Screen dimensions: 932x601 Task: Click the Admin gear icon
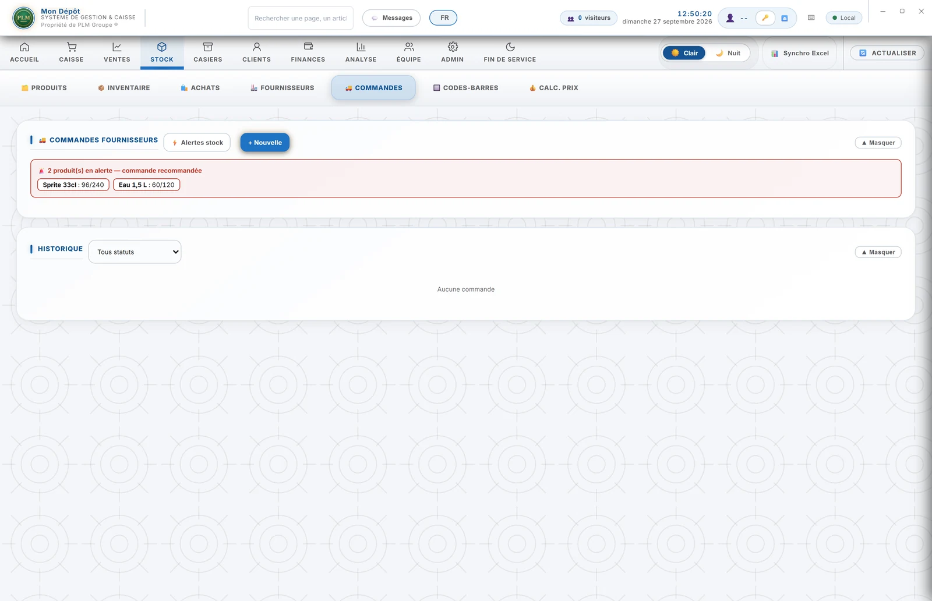[x=453, y=47]
